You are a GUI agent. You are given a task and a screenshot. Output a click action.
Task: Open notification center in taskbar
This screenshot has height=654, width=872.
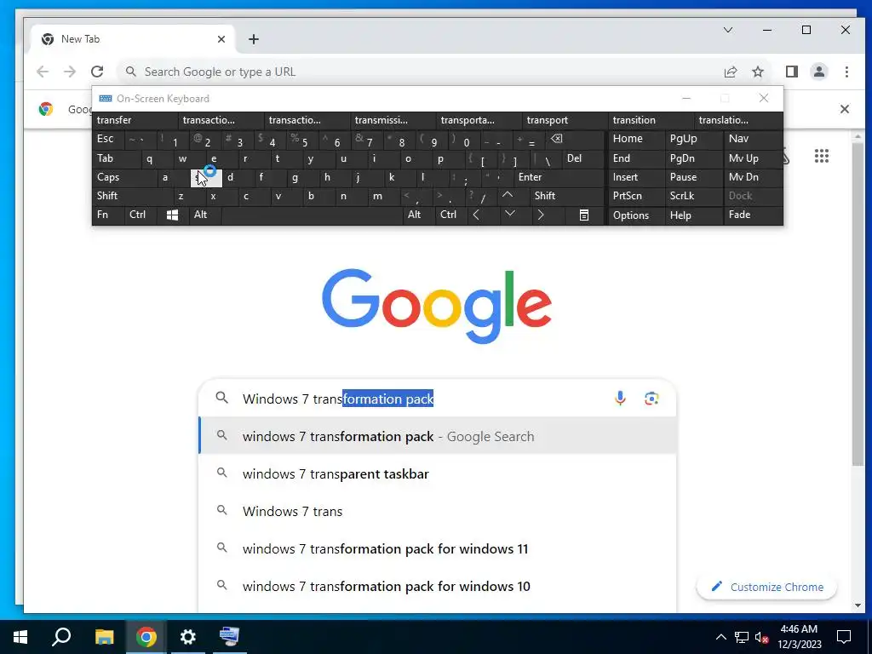(x=844, y=637)
